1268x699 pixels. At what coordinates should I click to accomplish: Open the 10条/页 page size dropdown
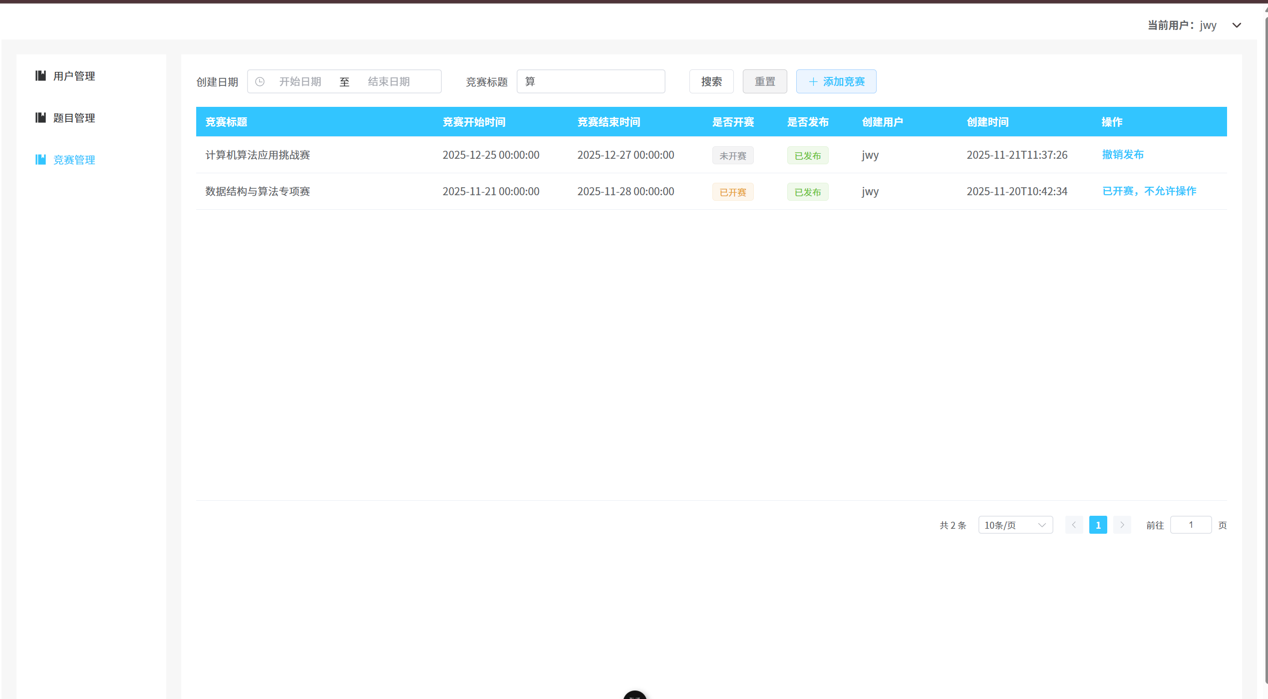tap(1015, 525)
